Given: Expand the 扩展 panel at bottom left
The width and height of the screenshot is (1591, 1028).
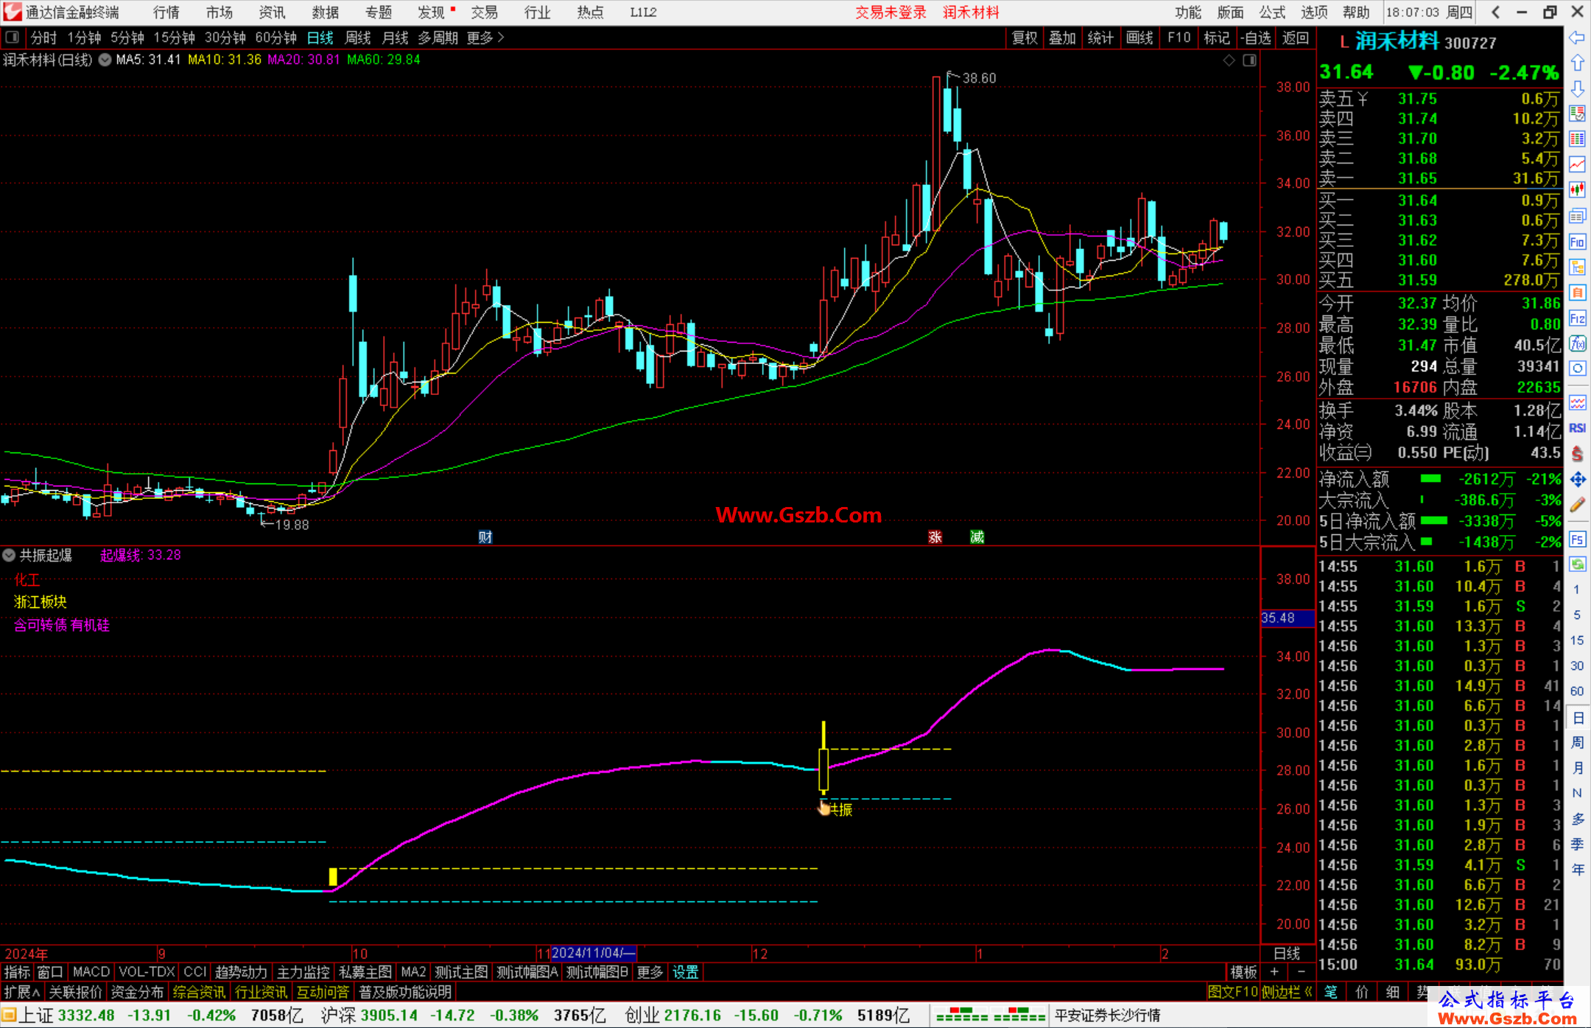Looking at the screenshot, I should (x=22, y=992).
